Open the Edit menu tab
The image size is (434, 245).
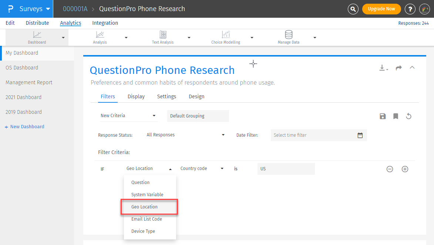coord(10,23)
